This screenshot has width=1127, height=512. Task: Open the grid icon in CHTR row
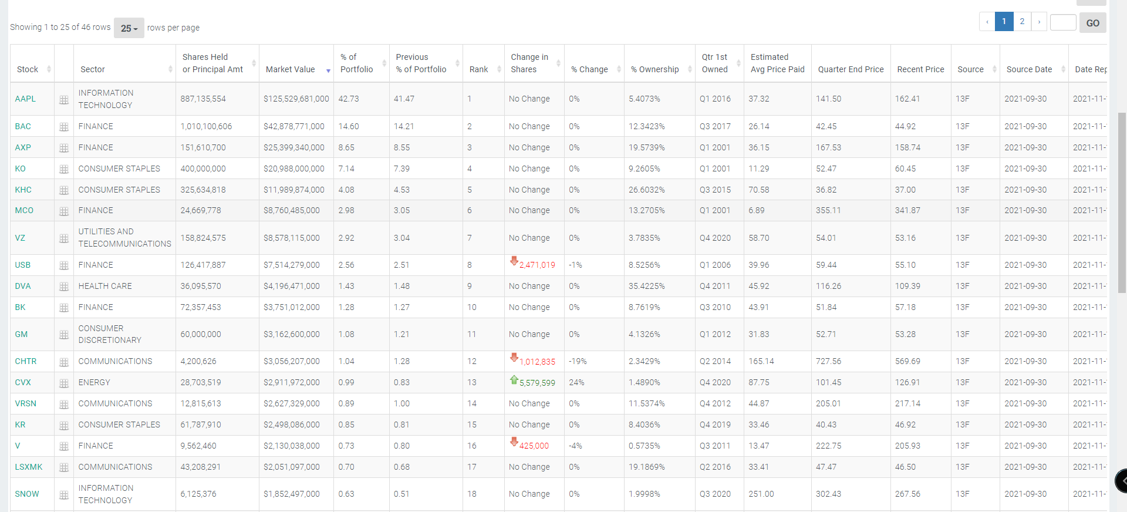[x=64, y=362]
